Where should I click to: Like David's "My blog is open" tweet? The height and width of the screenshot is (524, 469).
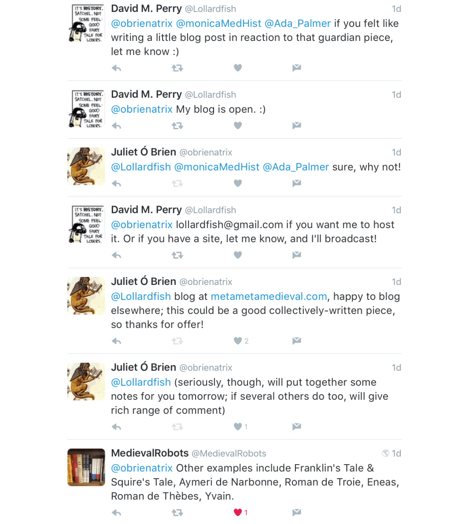(238, 126)
